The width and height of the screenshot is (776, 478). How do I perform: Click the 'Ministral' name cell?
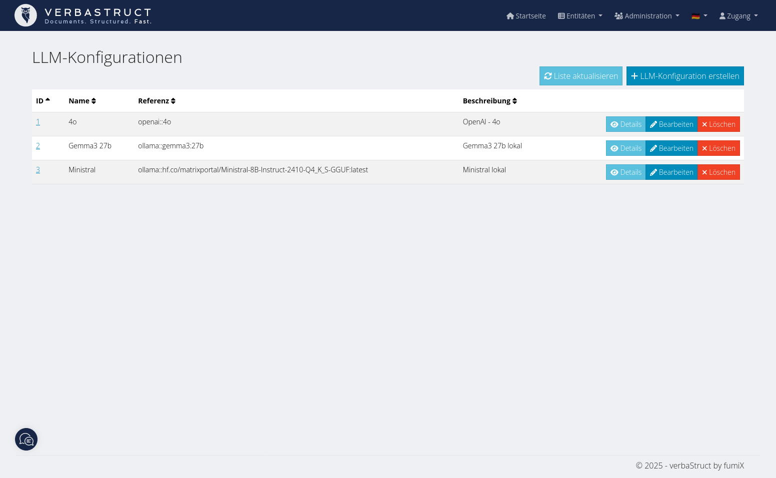click(x=82, y=170)
